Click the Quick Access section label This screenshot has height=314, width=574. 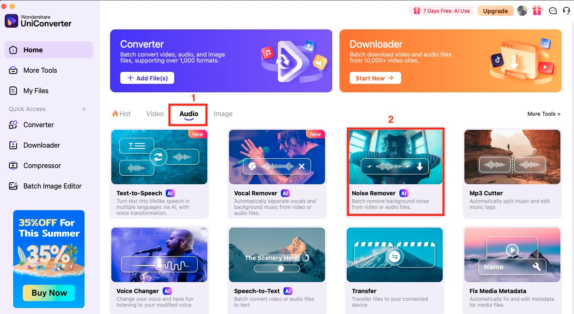27,109
